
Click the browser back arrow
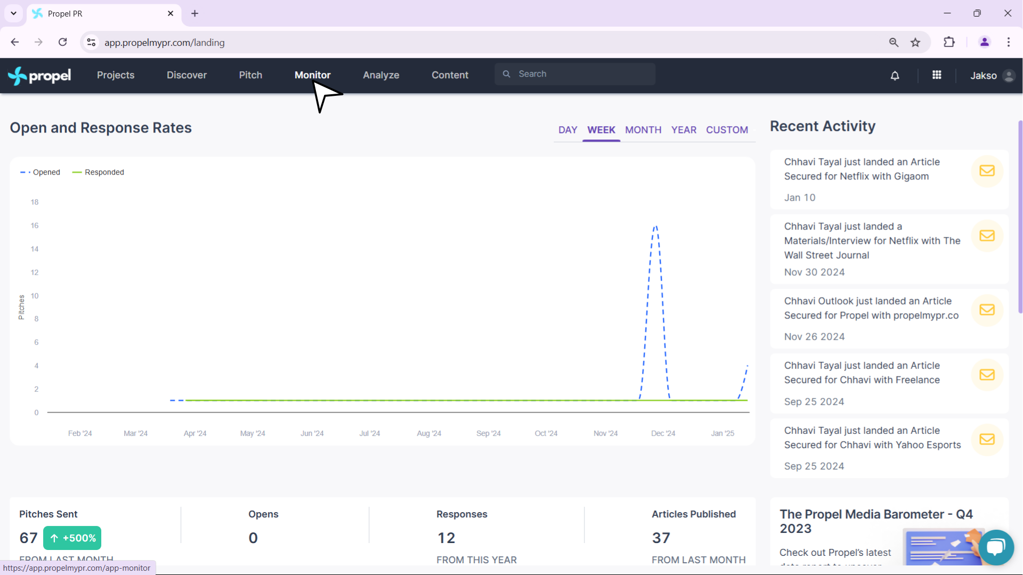point(15,42)
